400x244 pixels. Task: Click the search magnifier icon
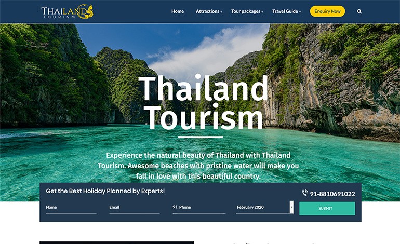359,11
